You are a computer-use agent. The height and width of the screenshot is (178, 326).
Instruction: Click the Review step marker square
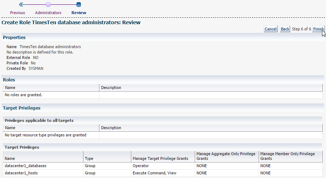click(79, 5)
